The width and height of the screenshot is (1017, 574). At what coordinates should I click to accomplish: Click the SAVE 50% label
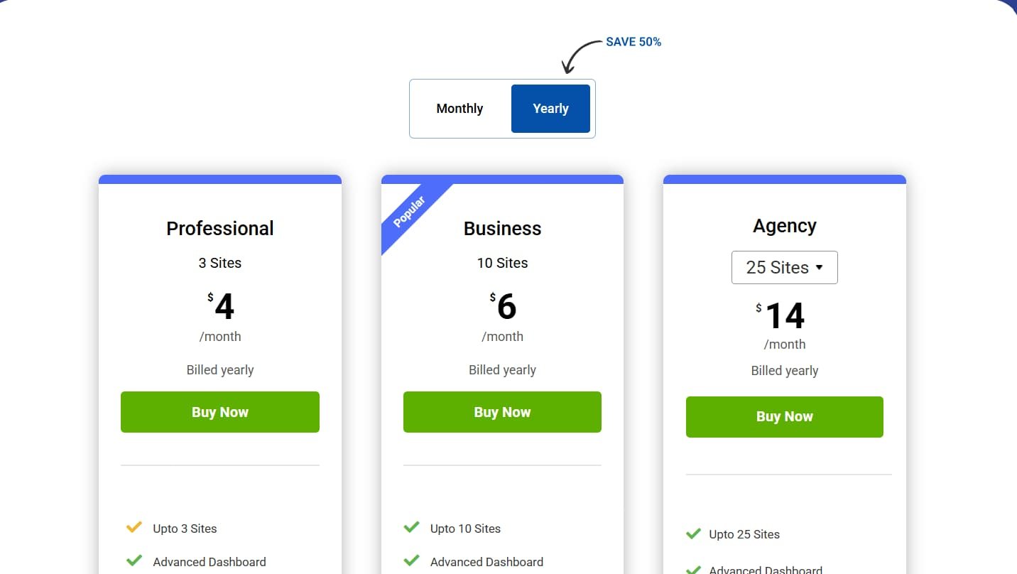click(633, 42)
